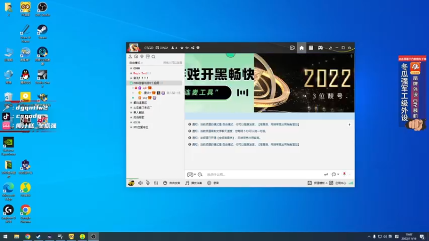
Task: Mute the speaker volume icon
Action: click(140, 183)
